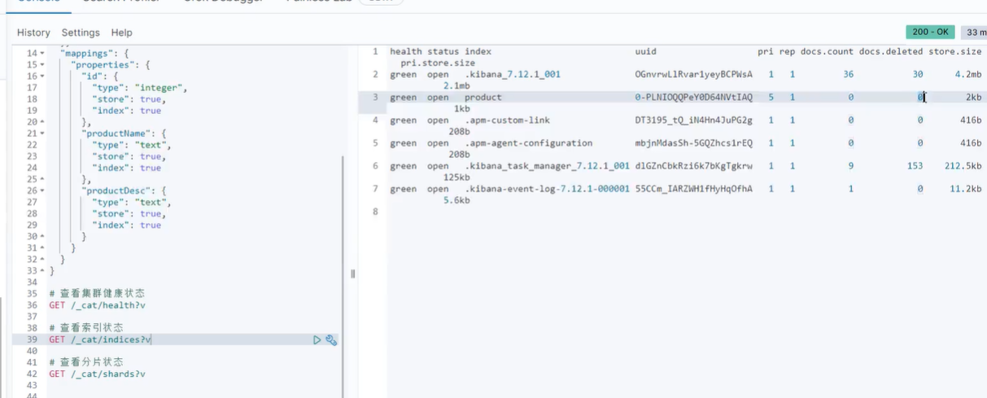The width and height of the screenshot is (987, 398).
Task: Click the 153 docs.deleted value
Action: 915,165
